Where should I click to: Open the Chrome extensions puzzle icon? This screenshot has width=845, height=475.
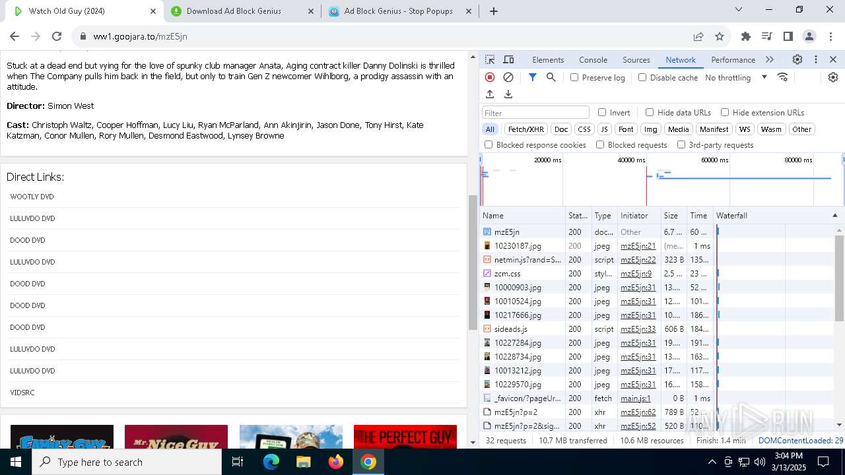pyautogui.click(x=746, y=36)
